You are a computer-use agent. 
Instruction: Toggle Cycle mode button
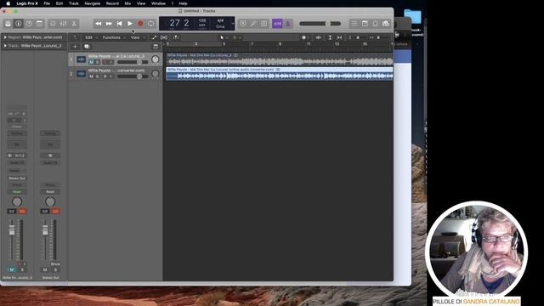pos(151,24)
